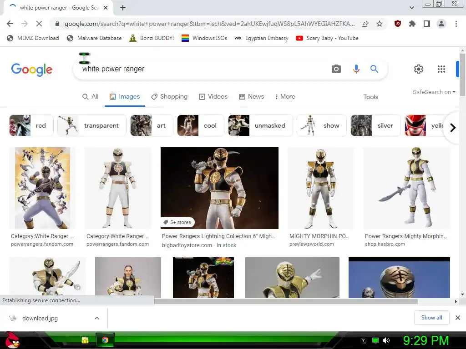
Task: Click the vertical page scrollbar
Action: tap(462, 75)
